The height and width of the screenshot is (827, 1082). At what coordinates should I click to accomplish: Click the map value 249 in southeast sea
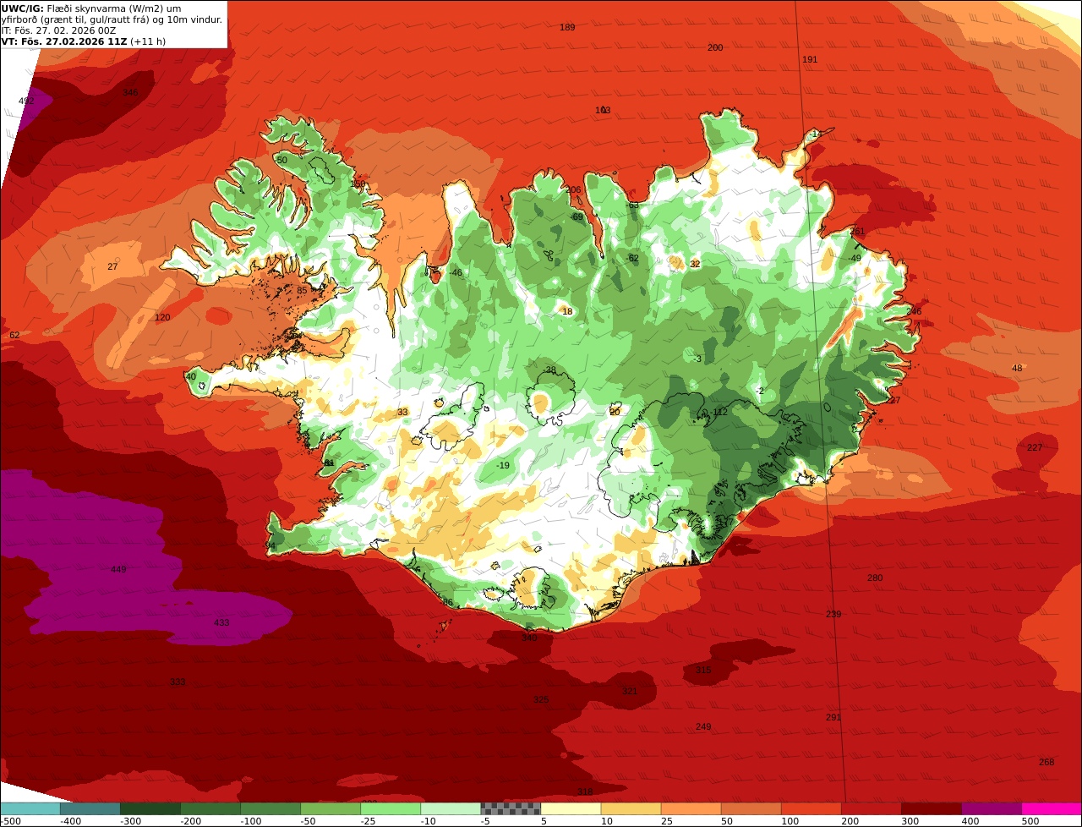coord(703,726)
